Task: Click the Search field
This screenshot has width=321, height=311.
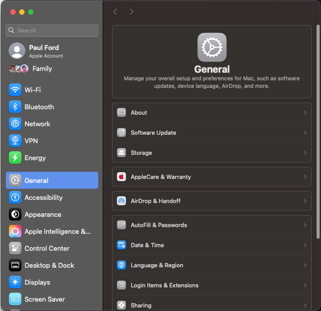Action: (x=52, y=30)
